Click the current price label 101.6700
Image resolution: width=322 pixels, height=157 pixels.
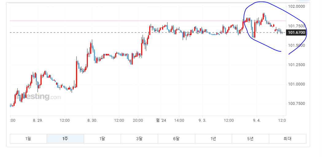(x=296, y=33)
